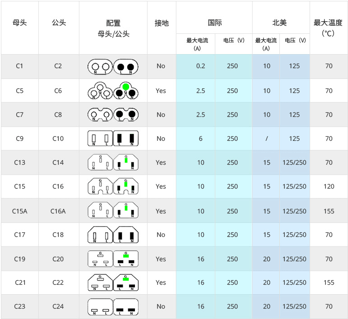Image resolution: width=348 pixels, height=319 pixels.
Task: Click the No grounding cell in C17 row
Action: click(x=161, y=235)
